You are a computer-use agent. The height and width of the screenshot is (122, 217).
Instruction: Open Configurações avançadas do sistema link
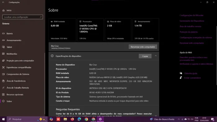196,37
